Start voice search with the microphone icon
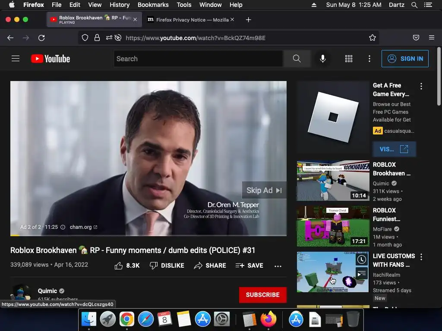The image size is (442, 331). (x=323, y=59)
